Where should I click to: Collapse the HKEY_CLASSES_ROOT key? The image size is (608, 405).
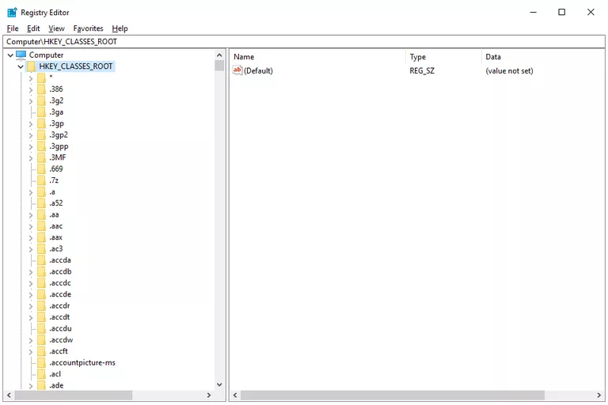21,66
